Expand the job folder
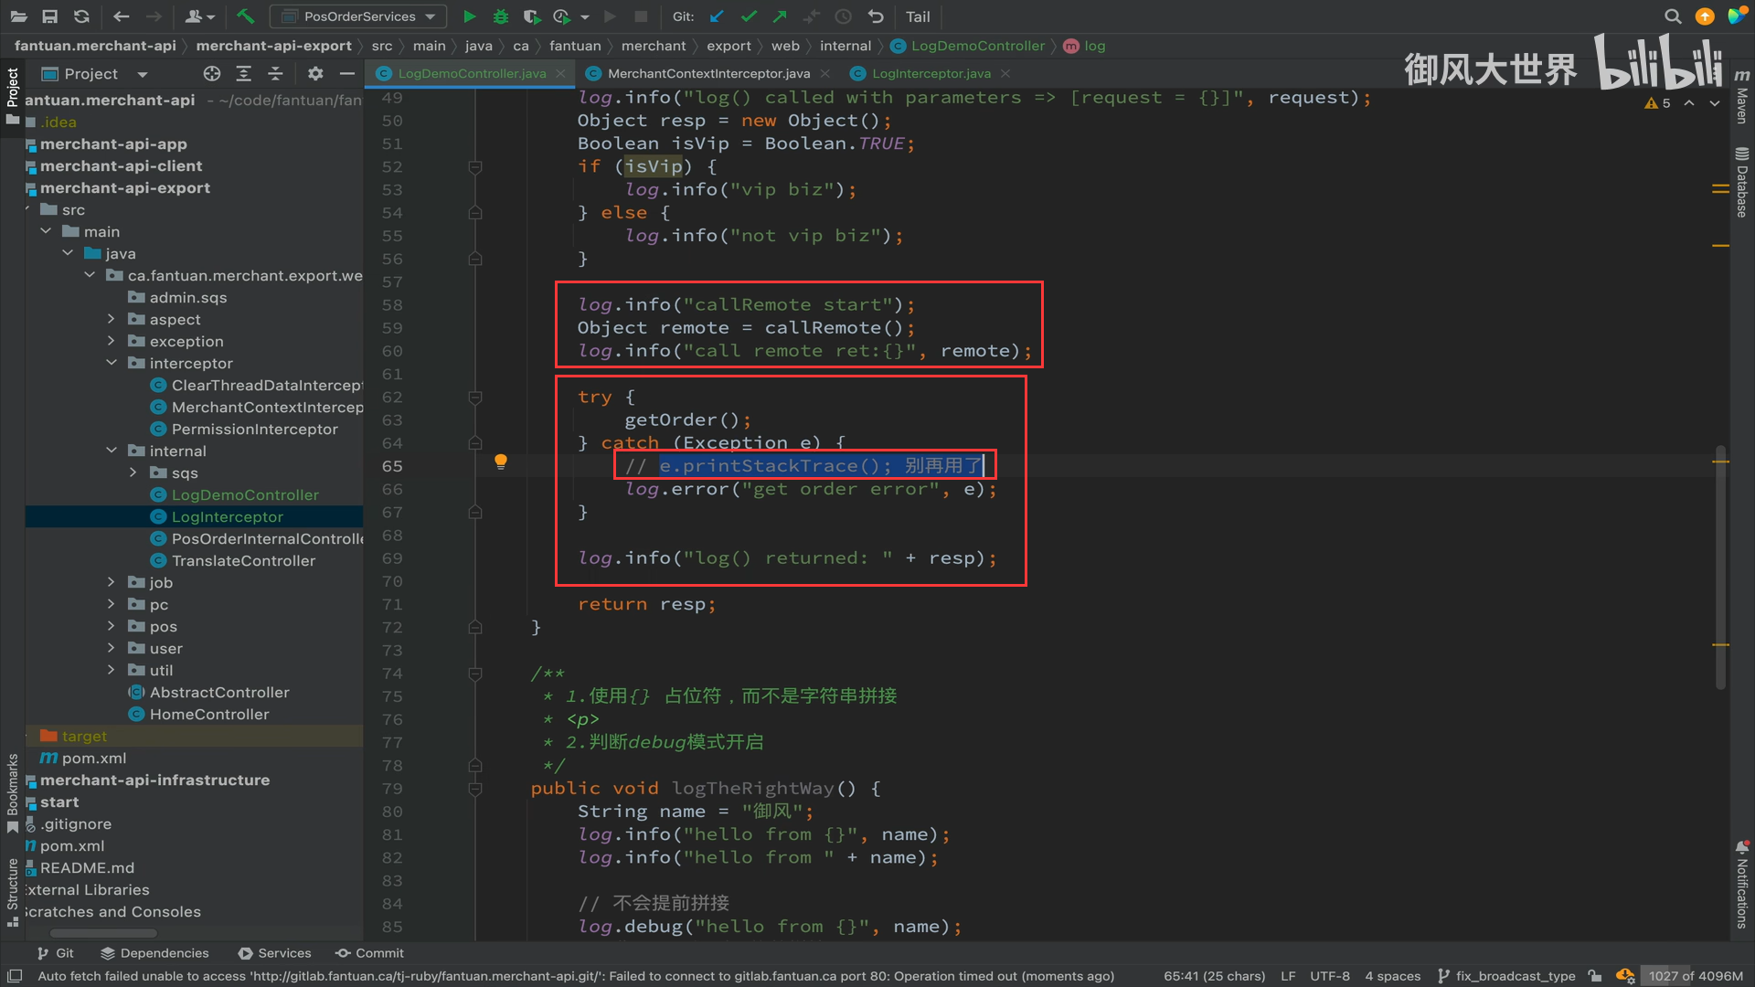This screenshot has height=987, width=1755. click(112, 582)
